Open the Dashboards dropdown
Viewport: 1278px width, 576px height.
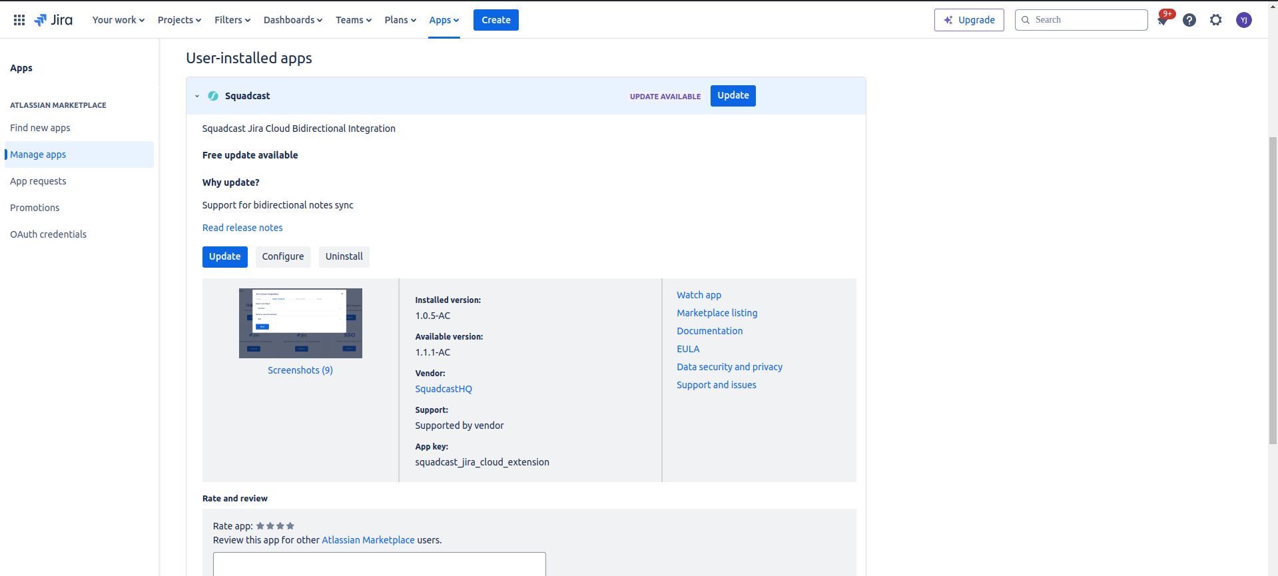click(x=292, y=20)
